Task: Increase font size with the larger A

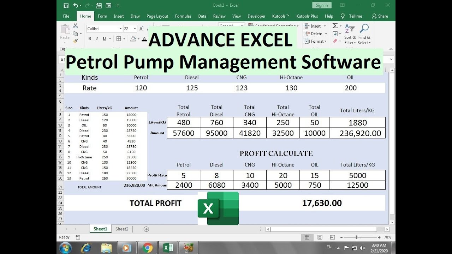Action: click(141, 29)
